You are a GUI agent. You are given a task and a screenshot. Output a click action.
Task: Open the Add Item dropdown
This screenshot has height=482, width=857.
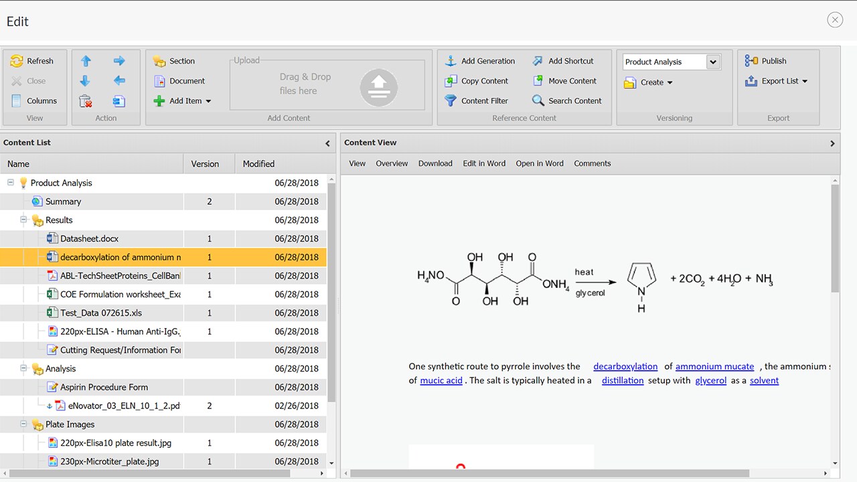point(183,101)
